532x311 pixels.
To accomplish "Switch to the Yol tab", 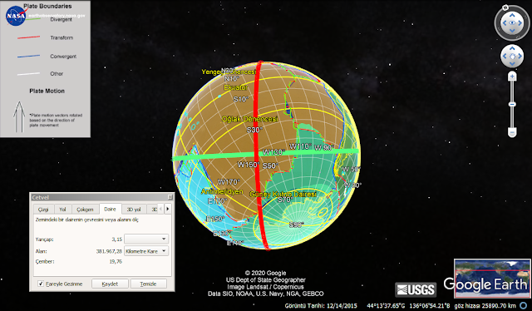I will [62, 210].
